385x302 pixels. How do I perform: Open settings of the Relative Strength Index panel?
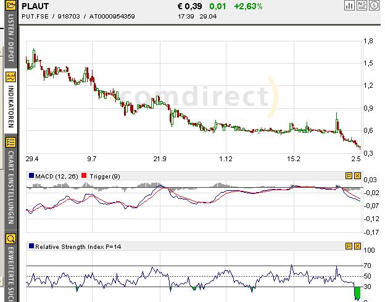[x=349, y=246]
